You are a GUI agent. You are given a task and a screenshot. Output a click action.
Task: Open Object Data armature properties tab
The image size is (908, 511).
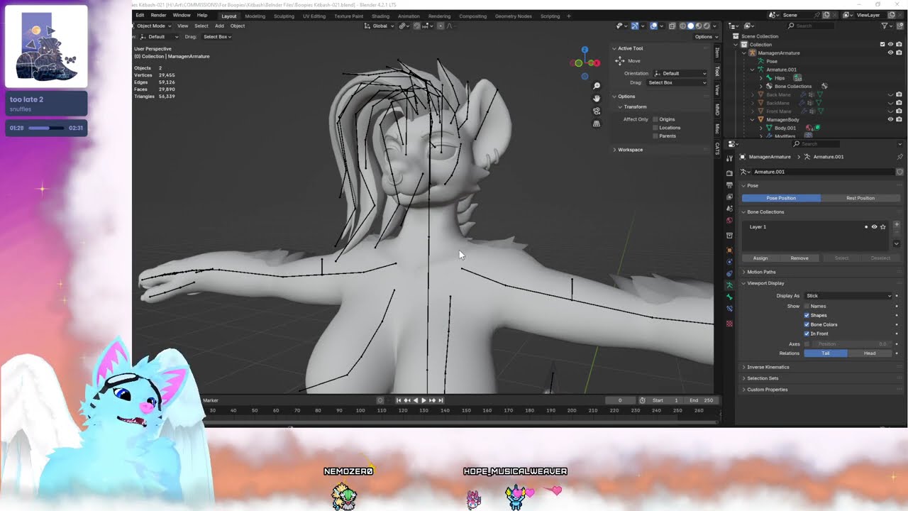[x=729, y=285]
